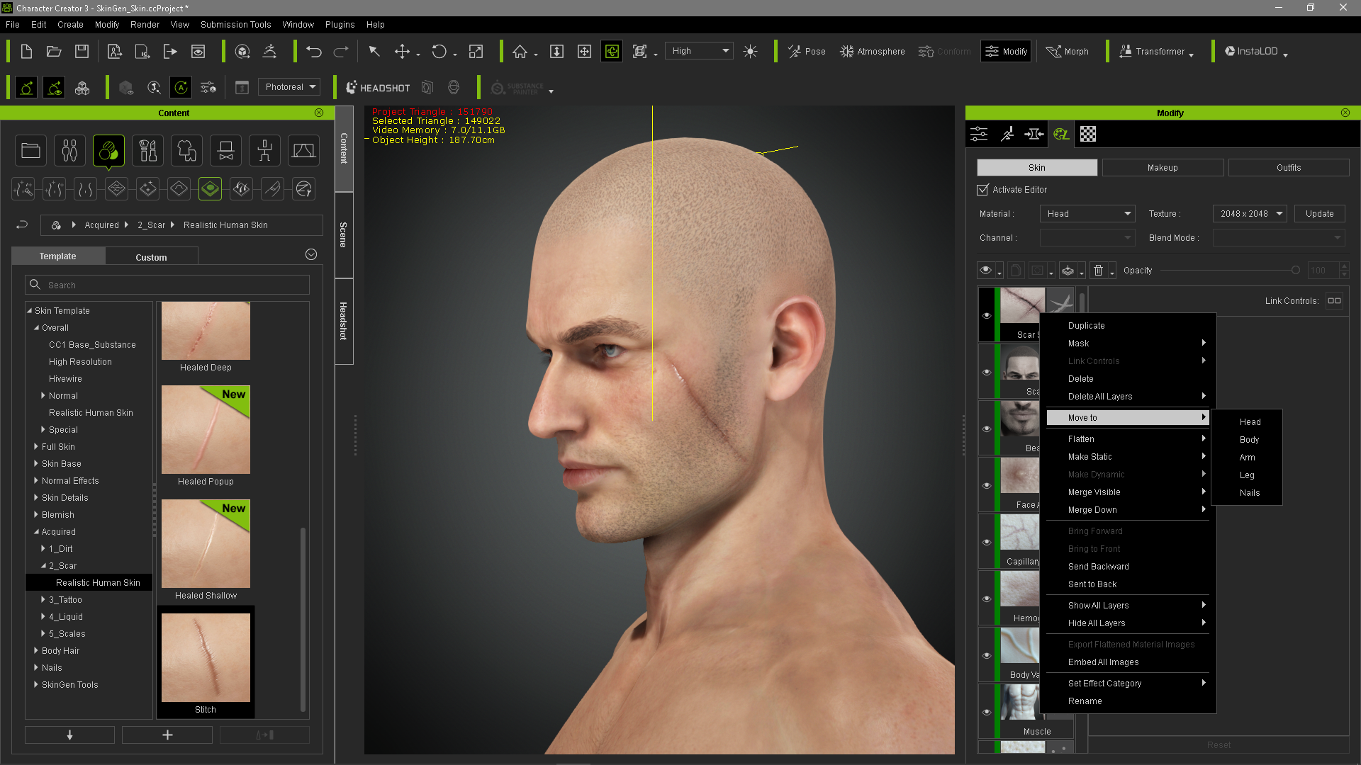Click the Home camera view icon
The width and height of the screenshot is (1361, 765).
pyautogui.click(x=520, y=51)
